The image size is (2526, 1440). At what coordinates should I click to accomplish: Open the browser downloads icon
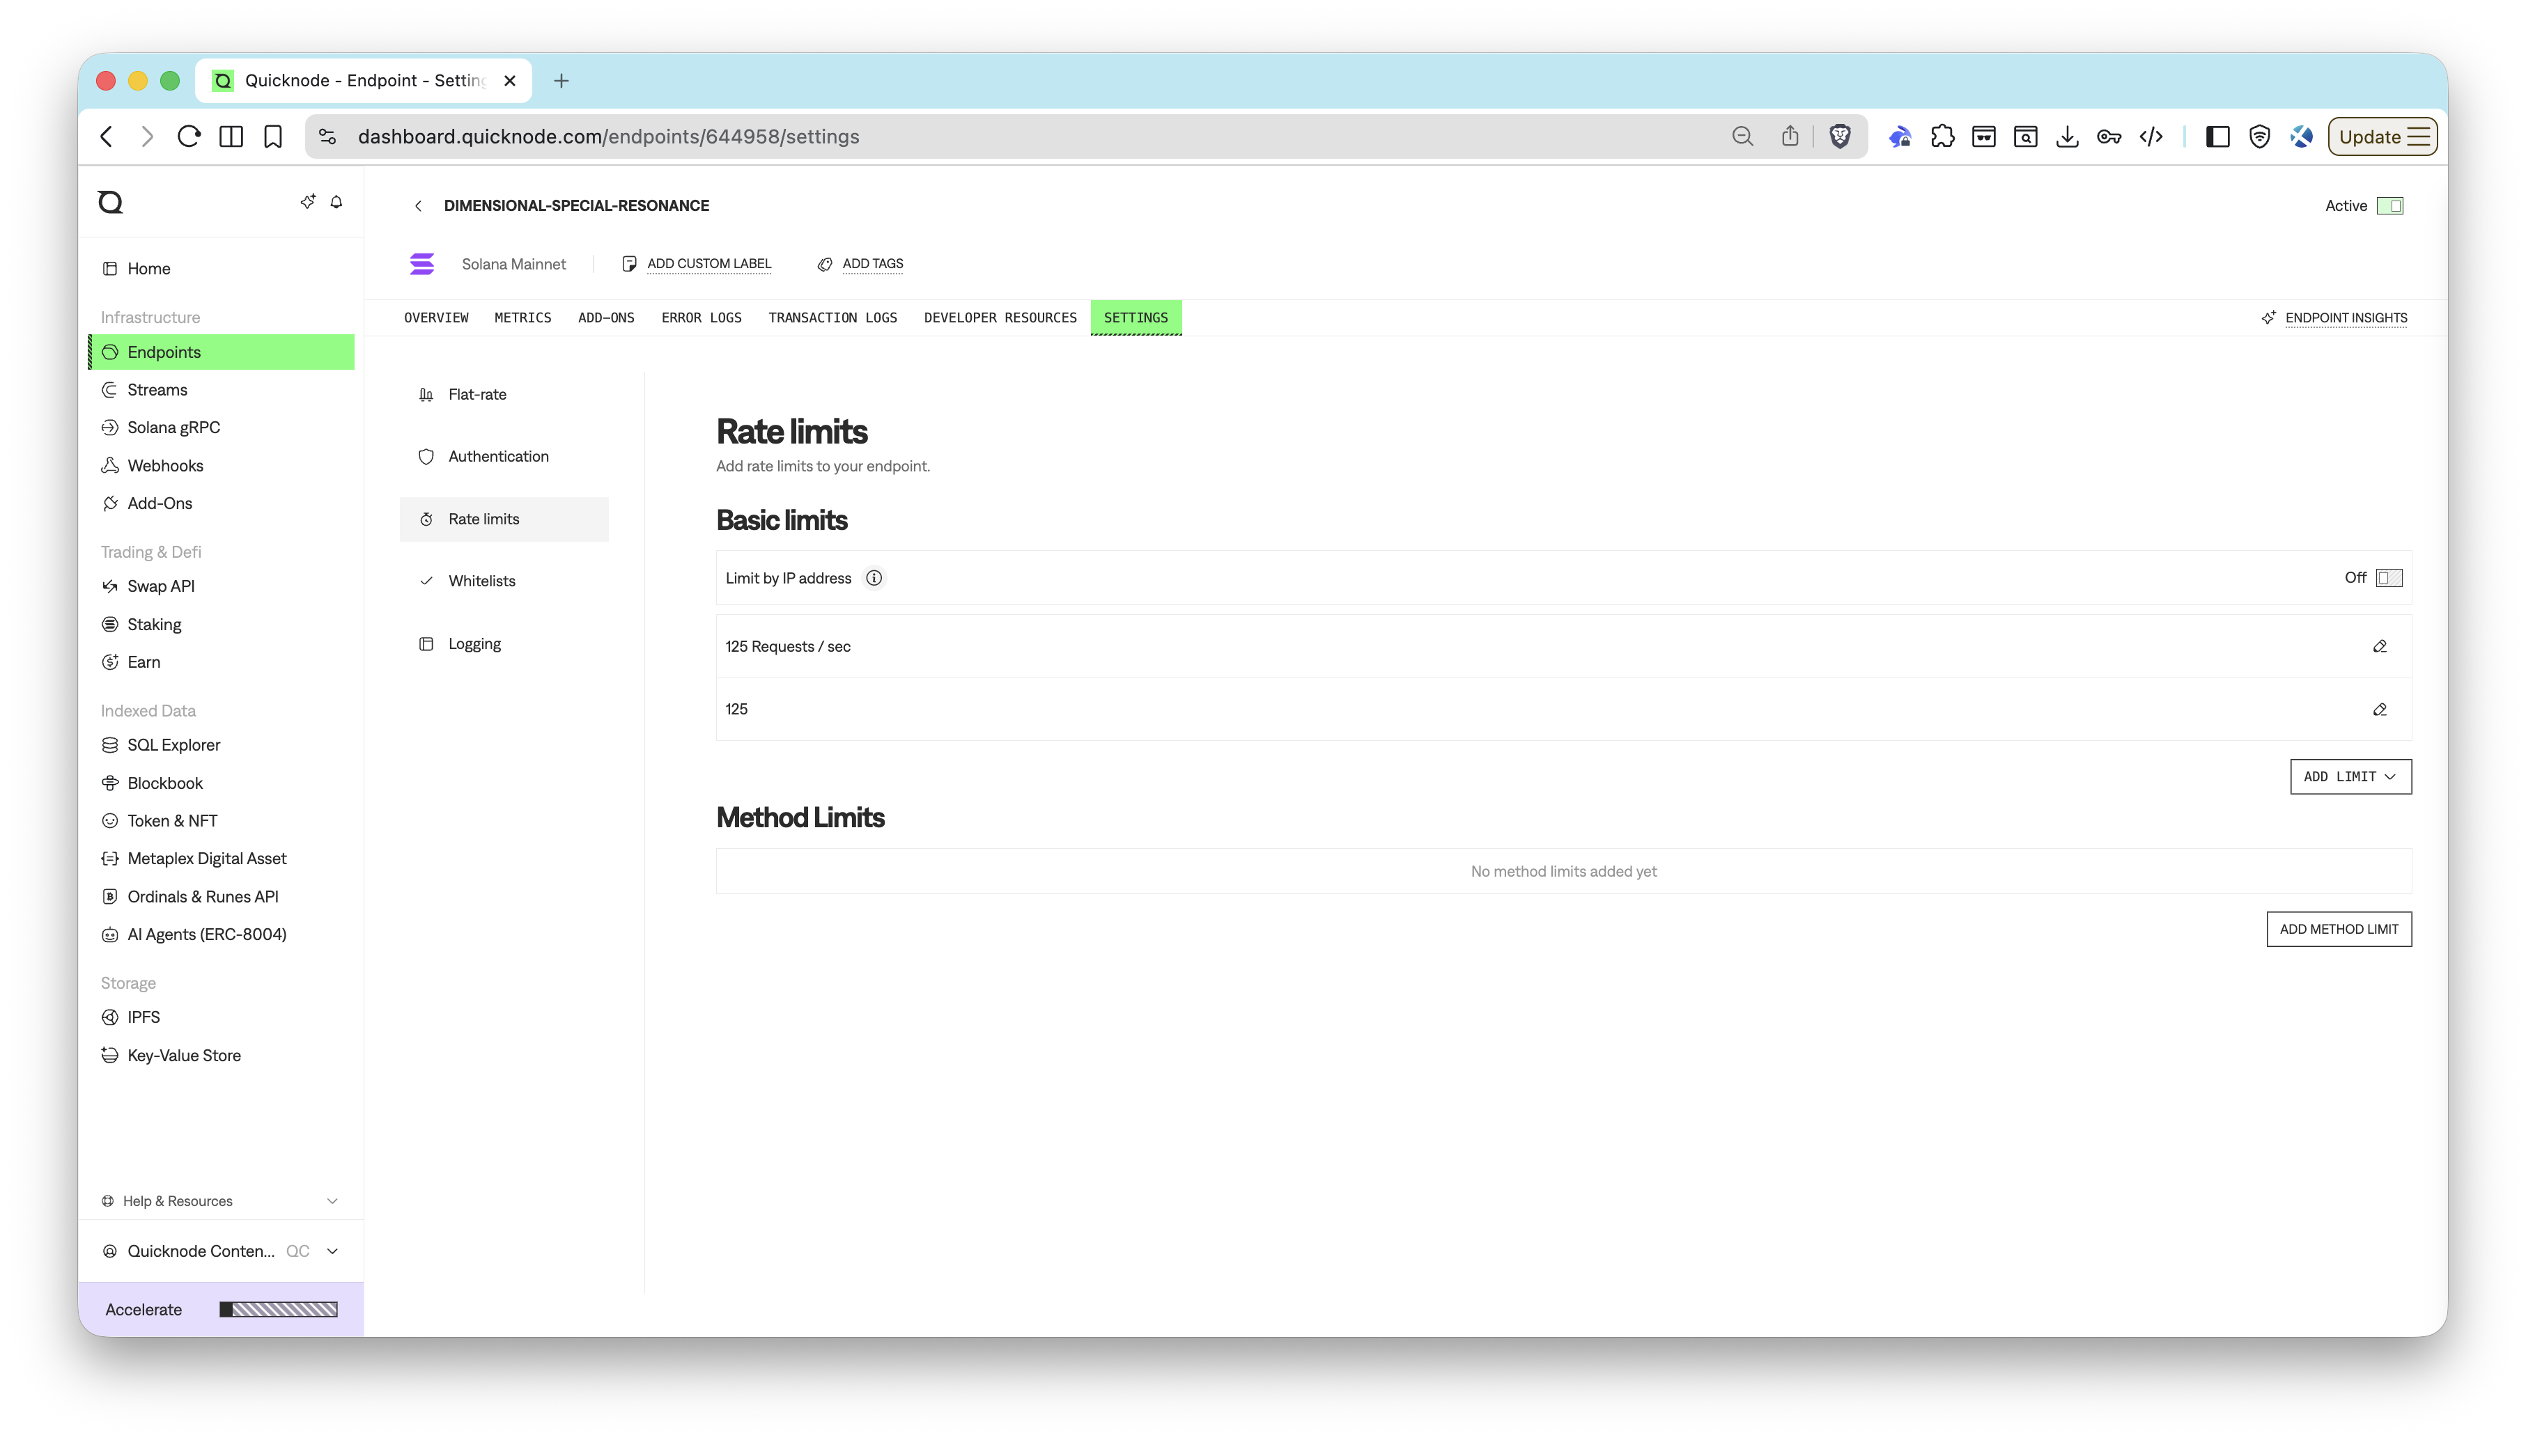(2066, 136)
